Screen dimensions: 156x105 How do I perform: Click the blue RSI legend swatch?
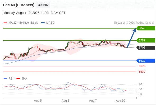[5, 79]
